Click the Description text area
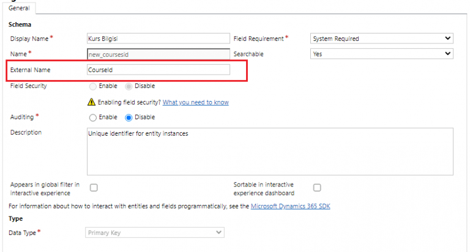Screen dimensions: 470x252 [x=269, y=151]
